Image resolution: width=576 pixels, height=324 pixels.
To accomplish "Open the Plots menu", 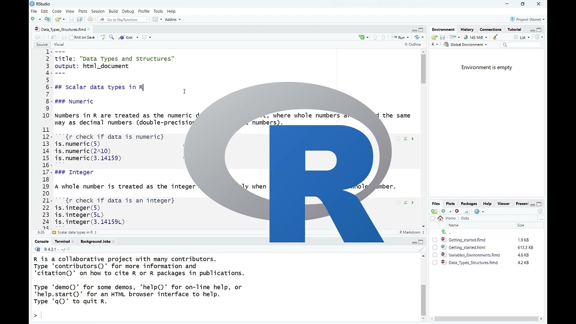I will pos(83,11).
